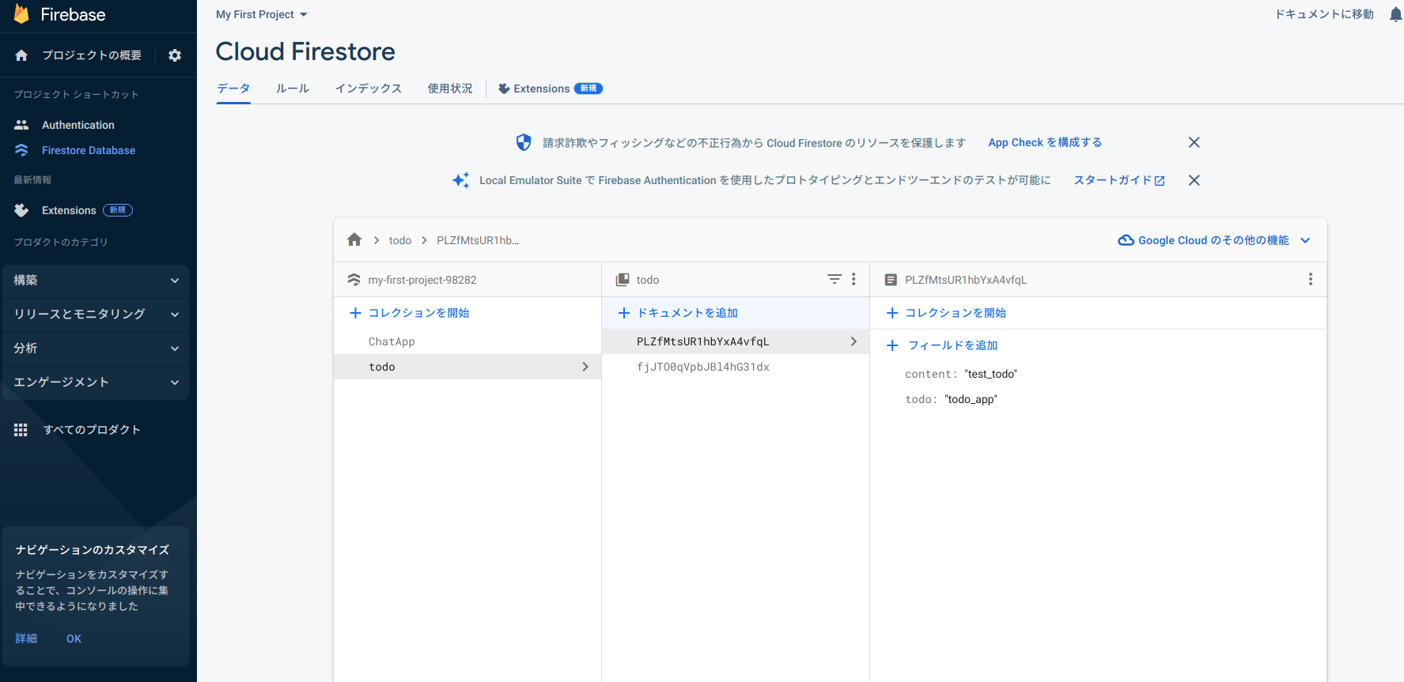This screenshot has height=682, width=1404.
Task: Click the database icon next to my-first-project-98282
Action: pos(354,280)
